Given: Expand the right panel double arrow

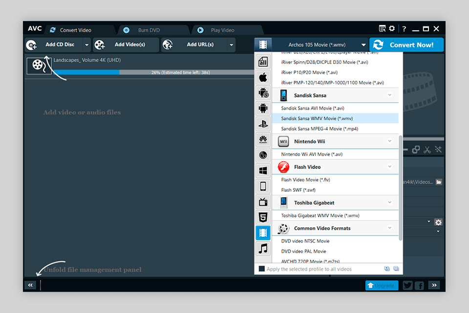Looking at the screenshot, I should coord(434,285).
